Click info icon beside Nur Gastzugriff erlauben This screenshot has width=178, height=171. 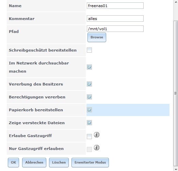(97, 148)
